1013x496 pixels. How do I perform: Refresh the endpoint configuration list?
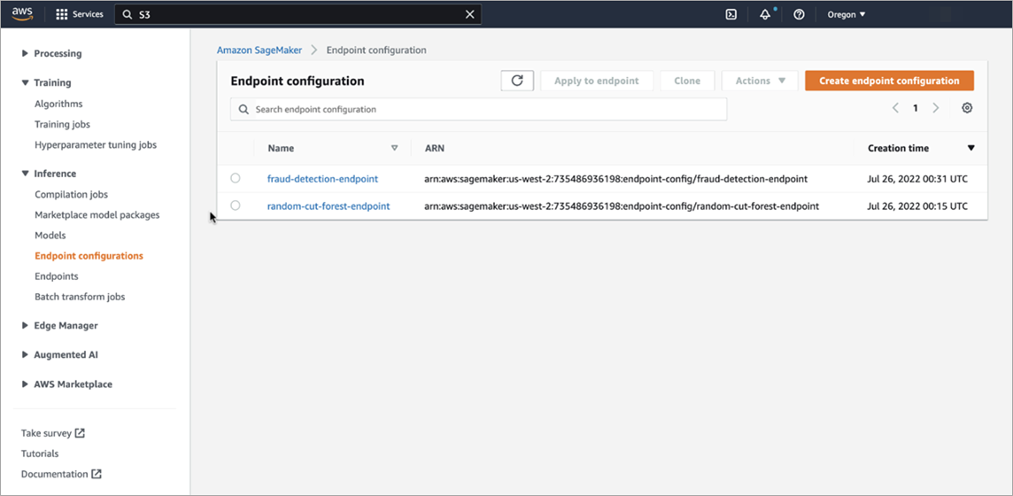point(517,81)
